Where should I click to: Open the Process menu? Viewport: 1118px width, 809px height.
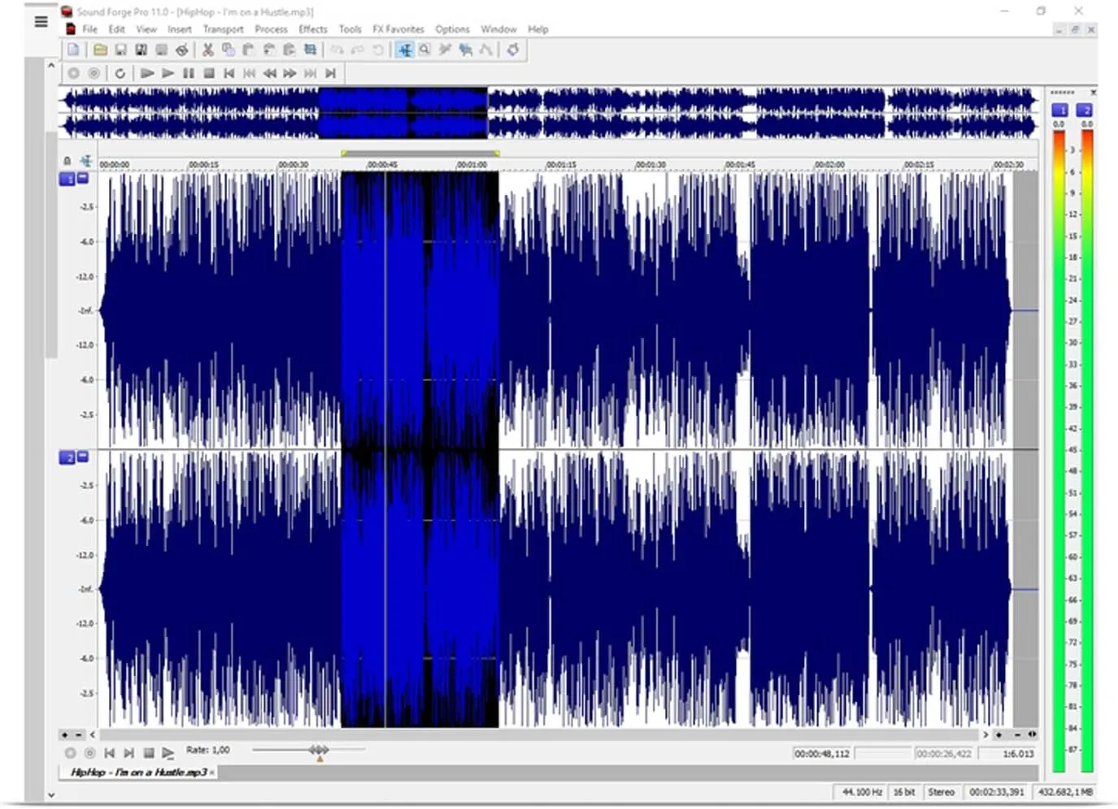[271, 29]
